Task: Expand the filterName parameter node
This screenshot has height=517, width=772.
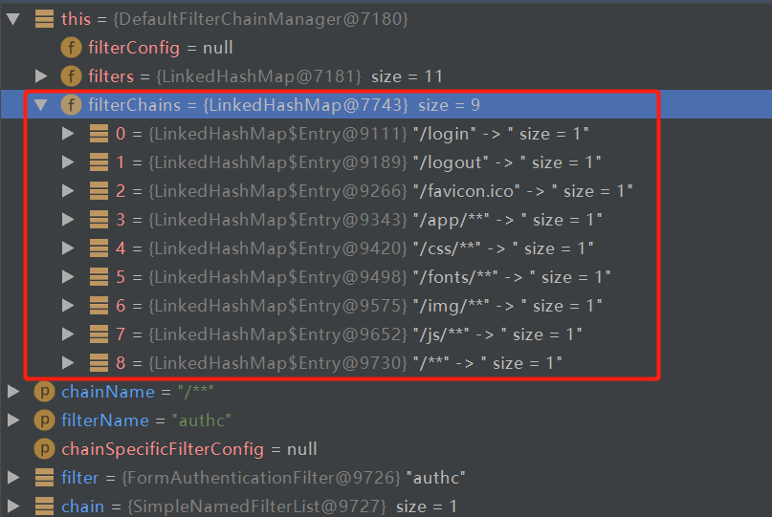Action: (x=13, y=420)
